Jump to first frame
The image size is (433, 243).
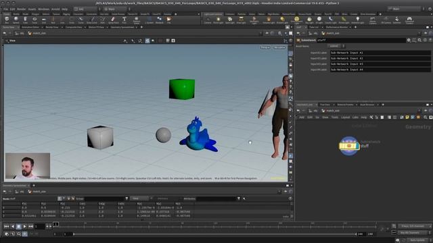click(x=6, y=227)
